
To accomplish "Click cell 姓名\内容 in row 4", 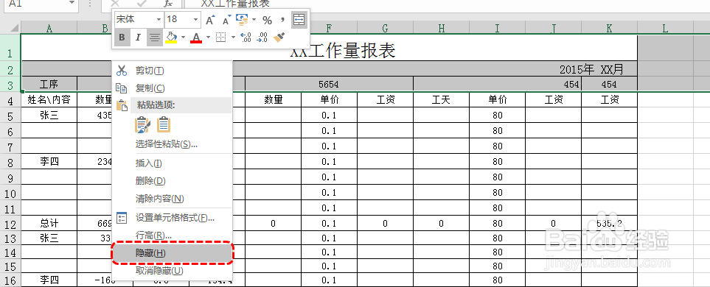I will [x=49, y=99].
